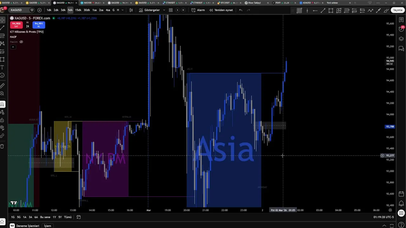The image size is (406, 228).
Task: Click the add symbol plus icon
Action: [x=39, y=10]
